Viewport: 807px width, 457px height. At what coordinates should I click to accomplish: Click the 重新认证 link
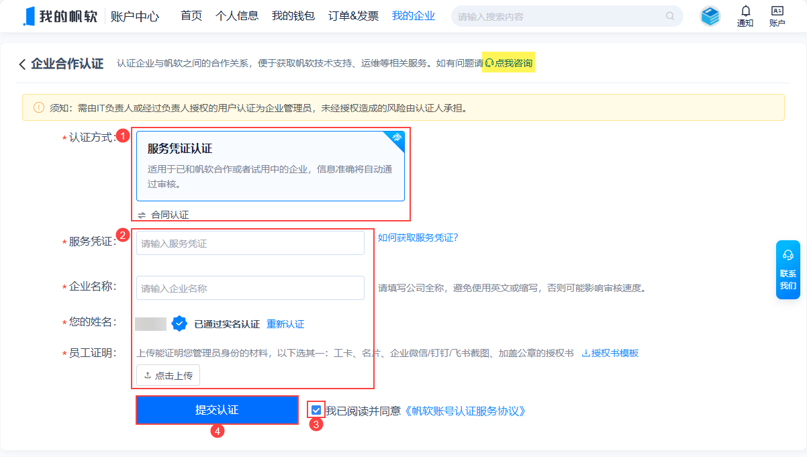[x=285, y=324]
